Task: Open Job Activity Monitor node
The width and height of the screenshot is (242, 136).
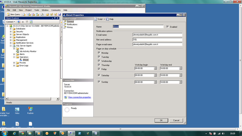Action: [28, 52]
